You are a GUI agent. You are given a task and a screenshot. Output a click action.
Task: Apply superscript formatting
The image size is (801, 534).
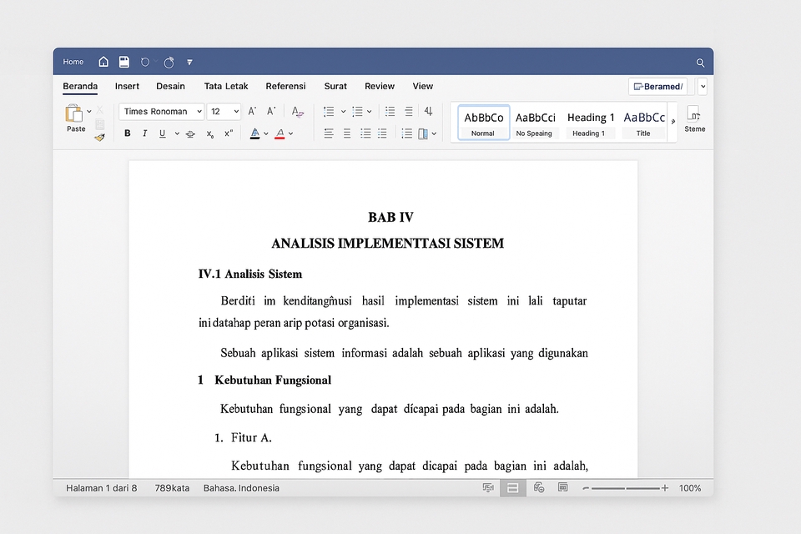click(228, 133)
